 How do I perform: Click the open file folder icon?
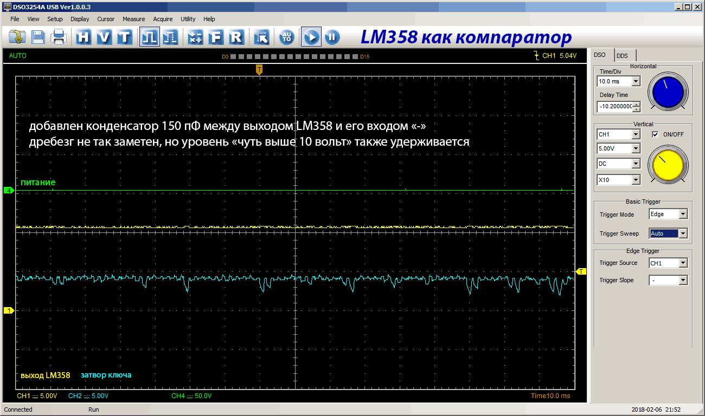[x=17, y=37]
